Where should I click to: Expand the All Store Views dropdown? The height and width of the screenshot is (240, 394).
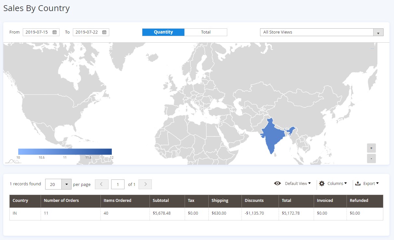pyautogui.click(x=378, y=33)
